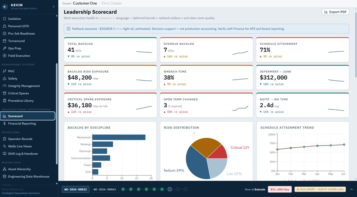Open Field Execution play icon

click(x=4, y=56)
